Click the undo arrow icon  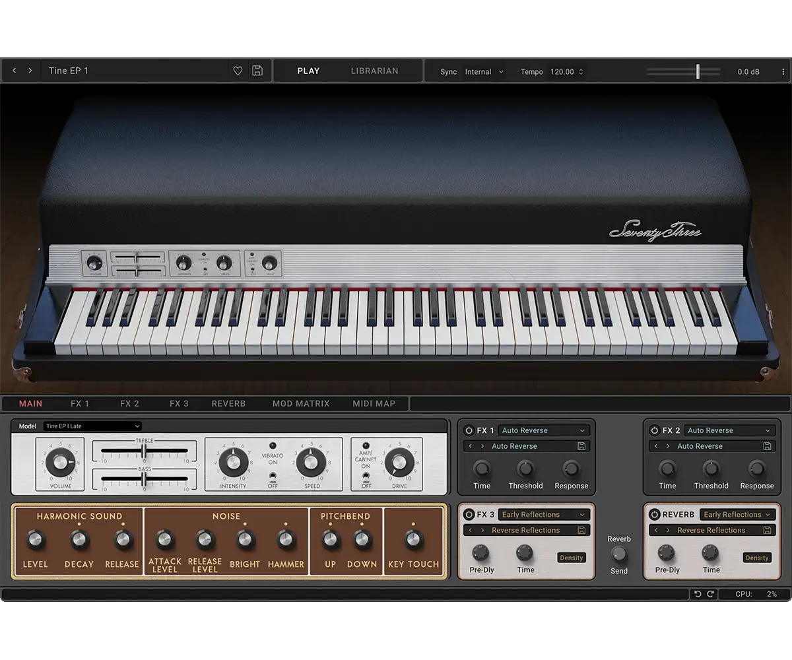(x=698, y=594)
